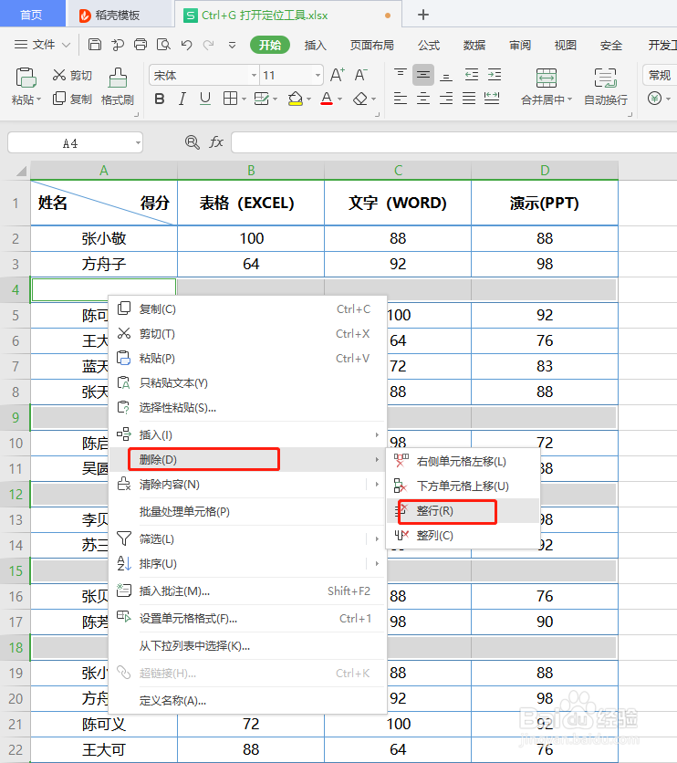Image resolution: width=677 pixels, height=763 pixels.
Task: Open the 常规 number format box
Action: click(x=660, y=76)
